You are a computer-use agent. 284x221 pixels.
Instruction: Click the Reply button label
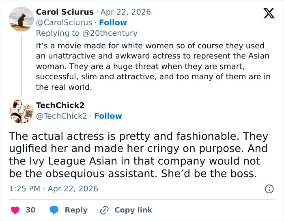76,210
